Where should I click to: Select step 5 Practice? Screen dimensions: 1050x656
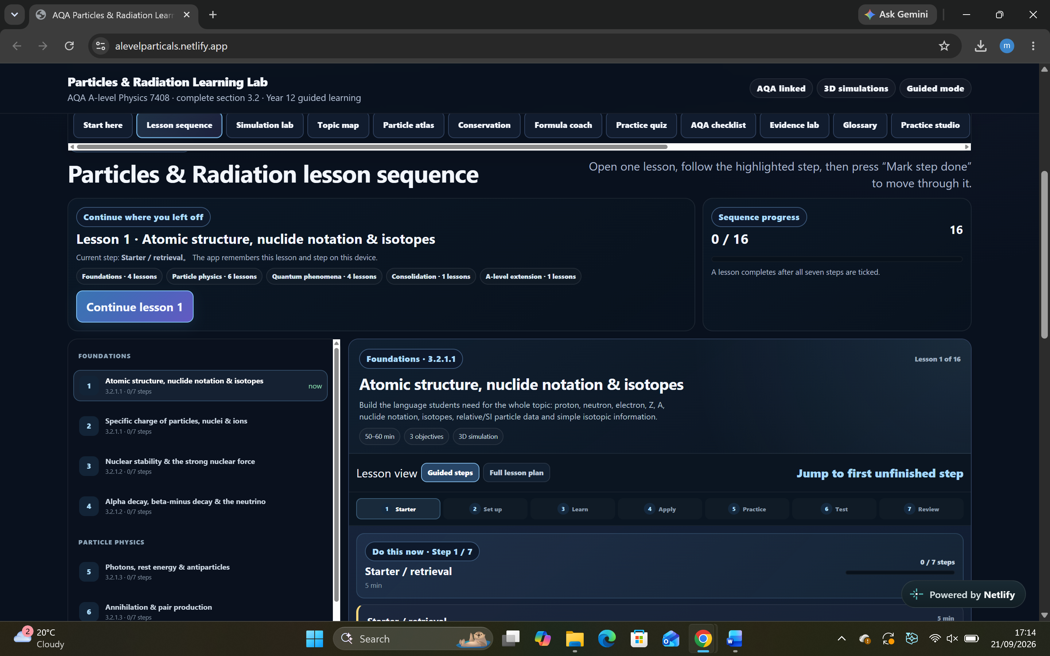click(747, 509)
